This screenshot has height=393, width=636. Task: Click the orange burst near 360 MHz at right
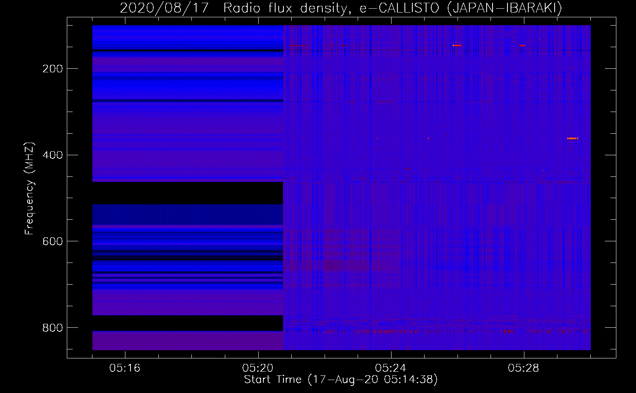pyautogui.click(x=573, y=138)
